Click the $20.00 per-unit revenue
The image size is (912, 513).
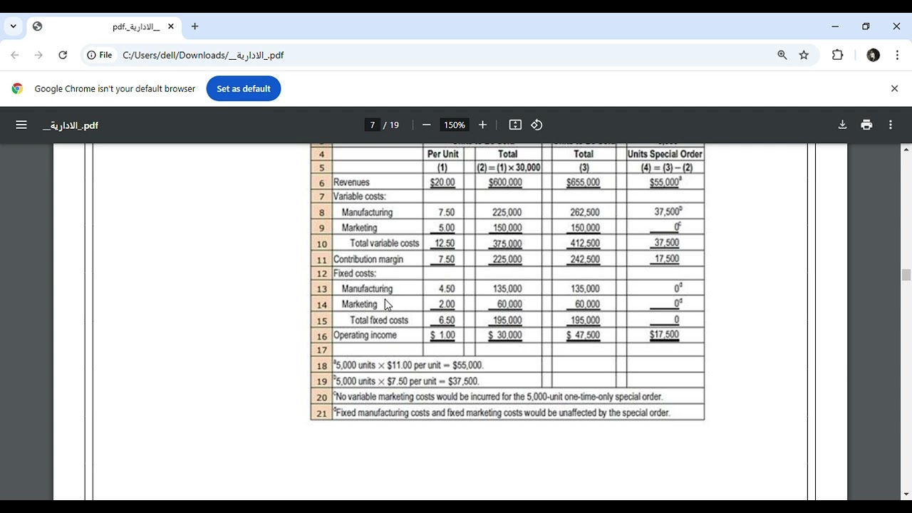click(442, 182)
